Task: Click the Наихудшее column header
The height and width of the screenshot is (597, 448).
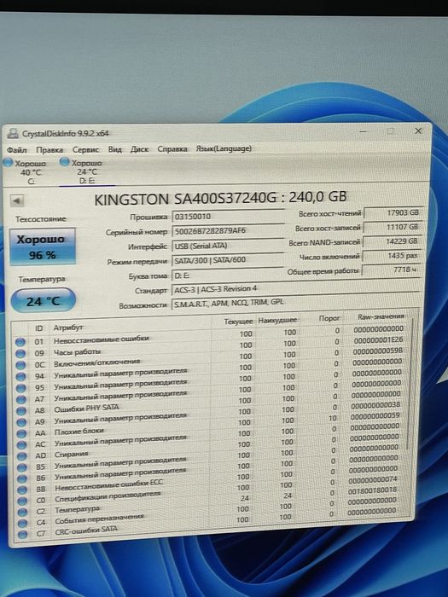Action: (277, 321)
